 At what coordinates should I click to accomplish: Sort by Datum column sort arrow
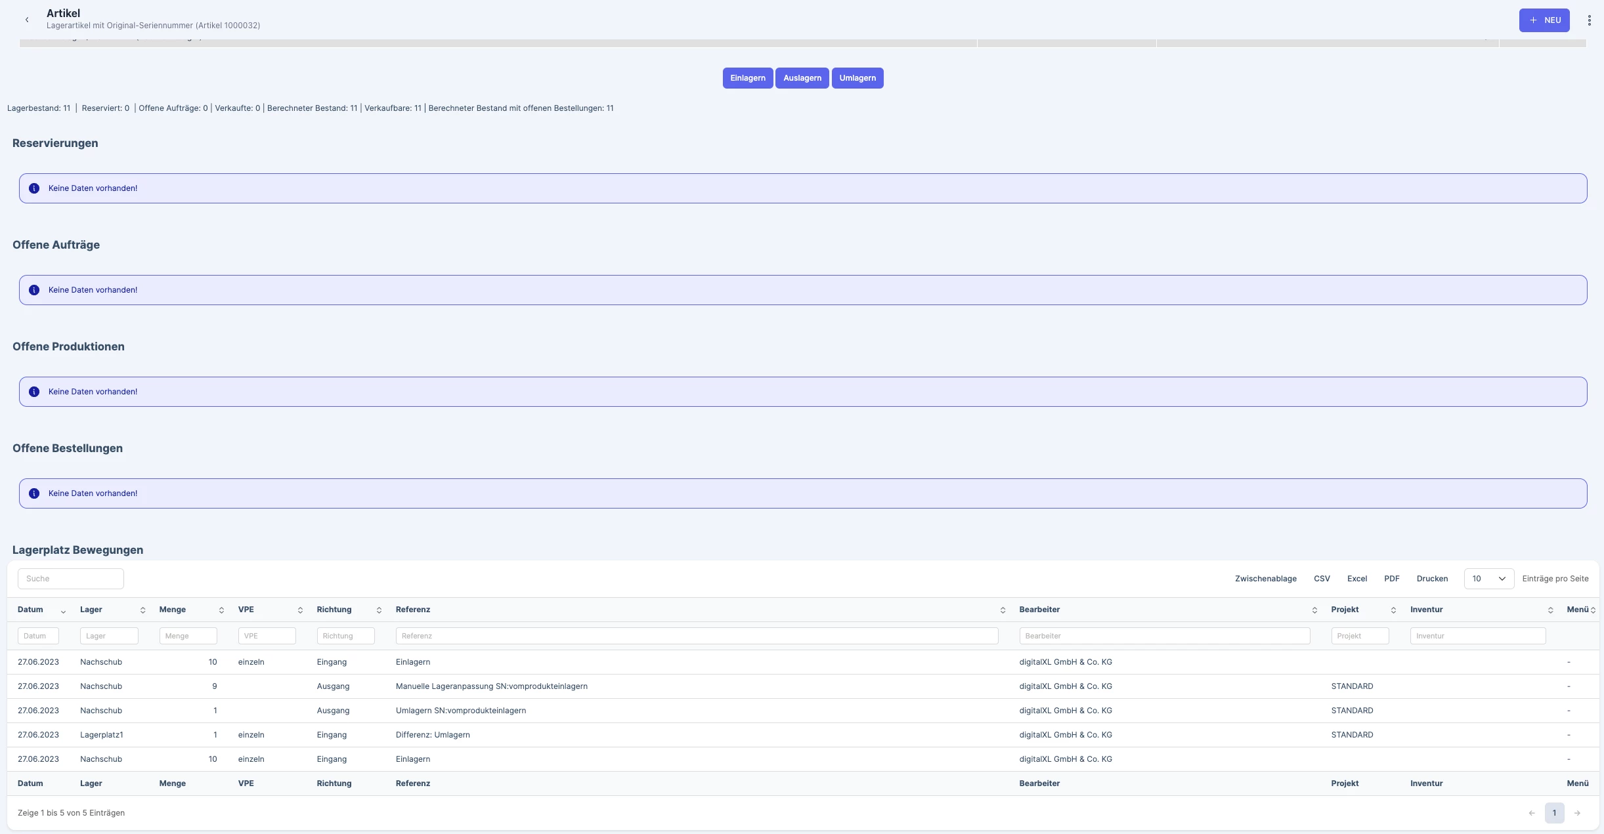(x=63, y=610)
